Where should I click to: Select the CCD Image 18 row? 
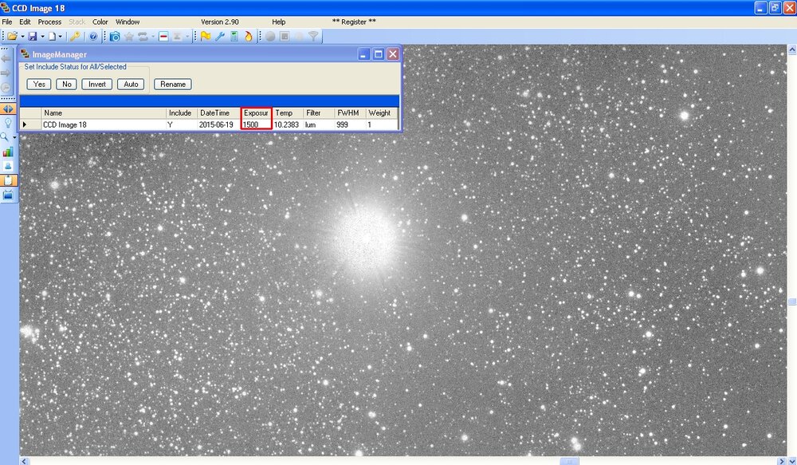(x=65, y=125)
